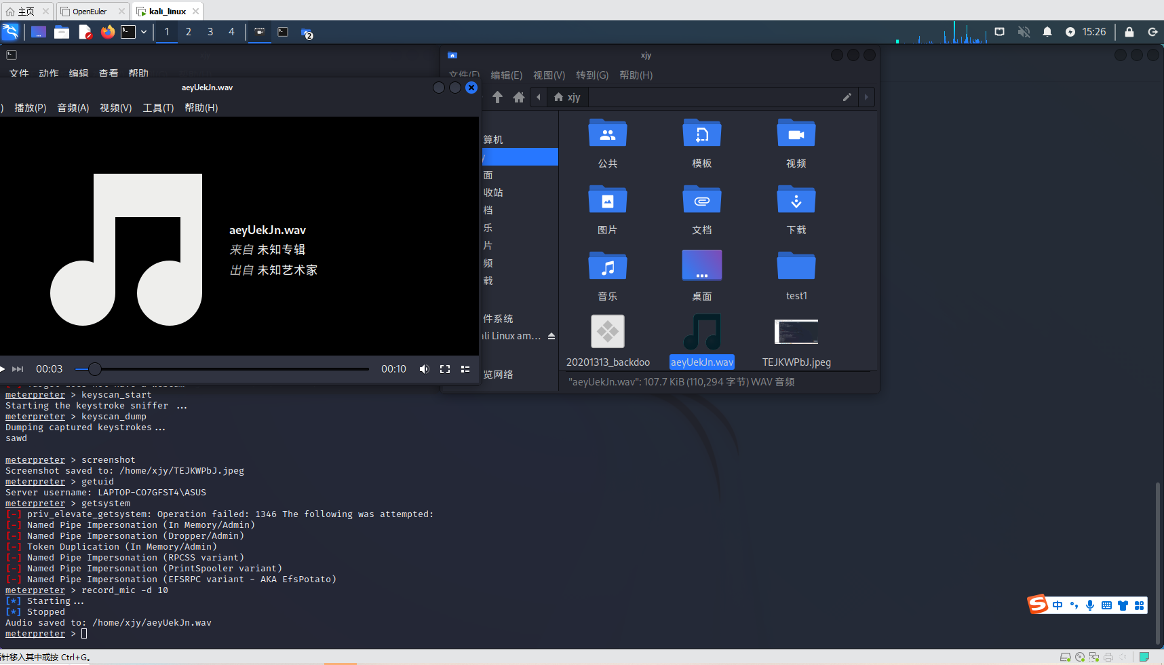Switch to workspace 4
Screen dimensions: 1164x665
231,32
